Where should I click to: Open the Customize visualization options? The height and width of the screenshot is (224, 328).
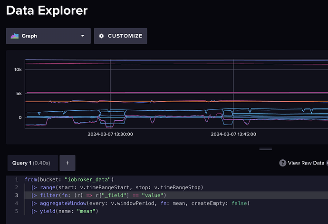point(120,36)
